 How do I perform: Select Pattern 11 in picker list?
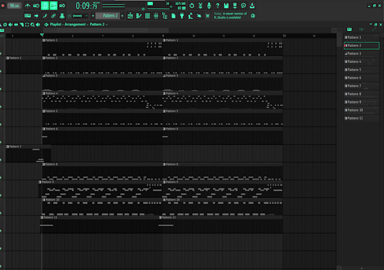pyautogui.click(x=361, y=118)
